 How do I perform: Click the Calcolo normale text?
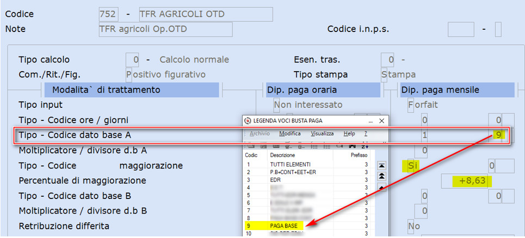pyautogui.click(x=194, y=60)
